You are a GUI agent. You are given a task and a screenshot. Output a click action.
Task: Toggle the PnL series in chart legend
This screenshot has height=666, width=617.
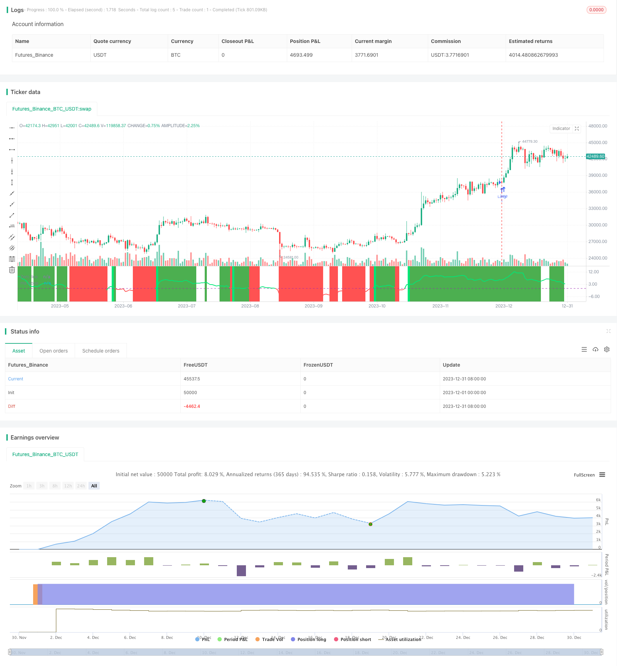coord(203,639)
